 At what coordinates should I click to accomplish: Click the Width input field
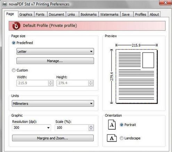pyautogui.click(x=32, y=83)
